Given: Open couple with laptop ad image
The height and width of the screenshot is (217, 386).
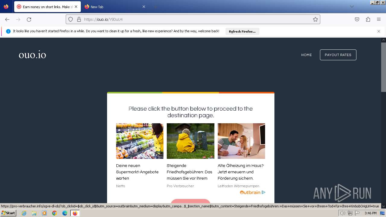Looking at the screenshot, I should pyautogui.click(x=241, y=141).
